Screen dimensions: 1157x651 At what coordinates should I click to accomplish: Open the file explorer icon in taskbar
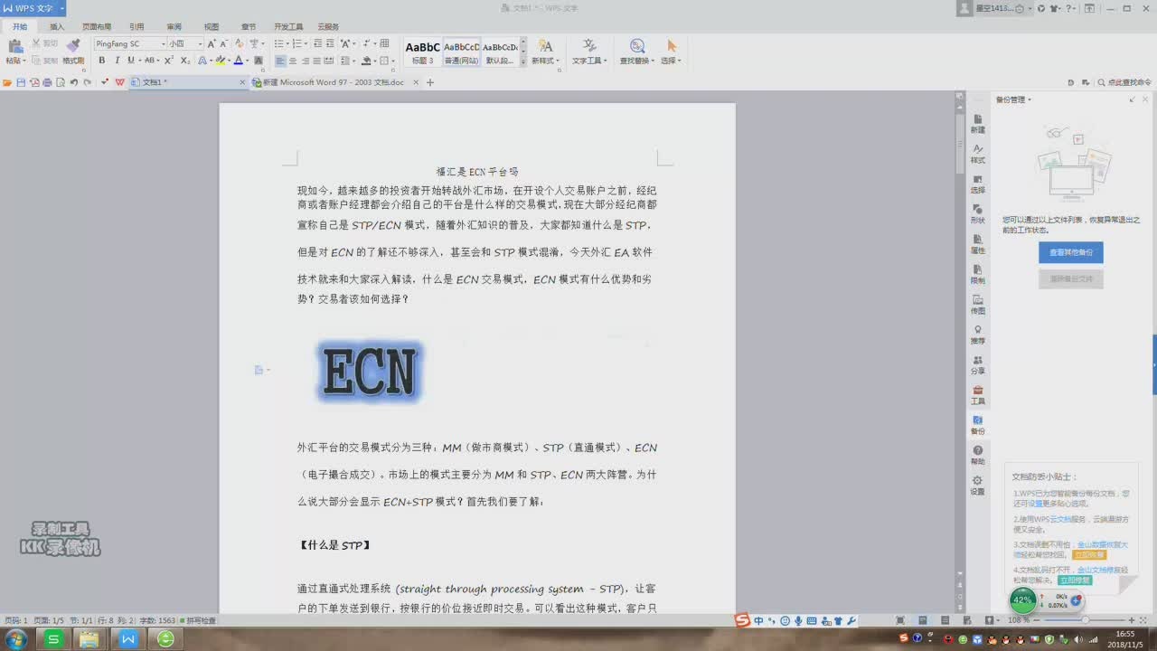pyautogui.click(x=89, y=639)
